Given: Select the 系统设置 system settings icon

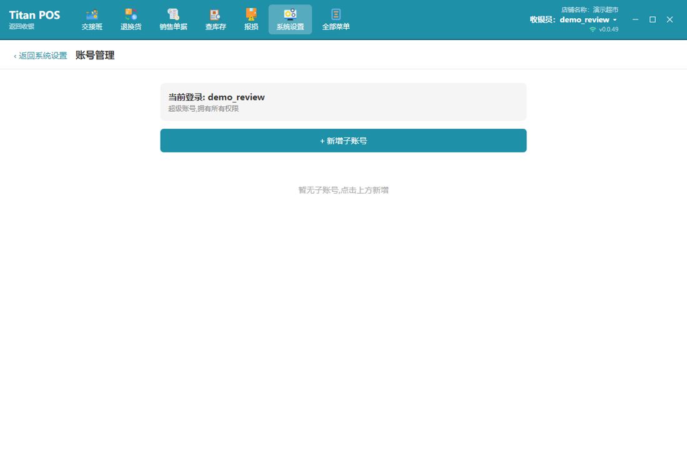Looking at the screenshot, I should click(290, 20).
